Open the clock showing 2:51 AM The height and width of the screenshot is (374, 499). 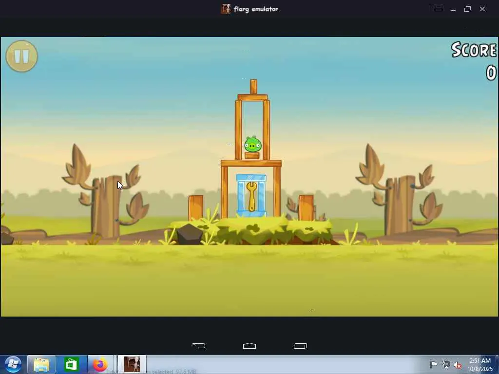tap(480, 364)
